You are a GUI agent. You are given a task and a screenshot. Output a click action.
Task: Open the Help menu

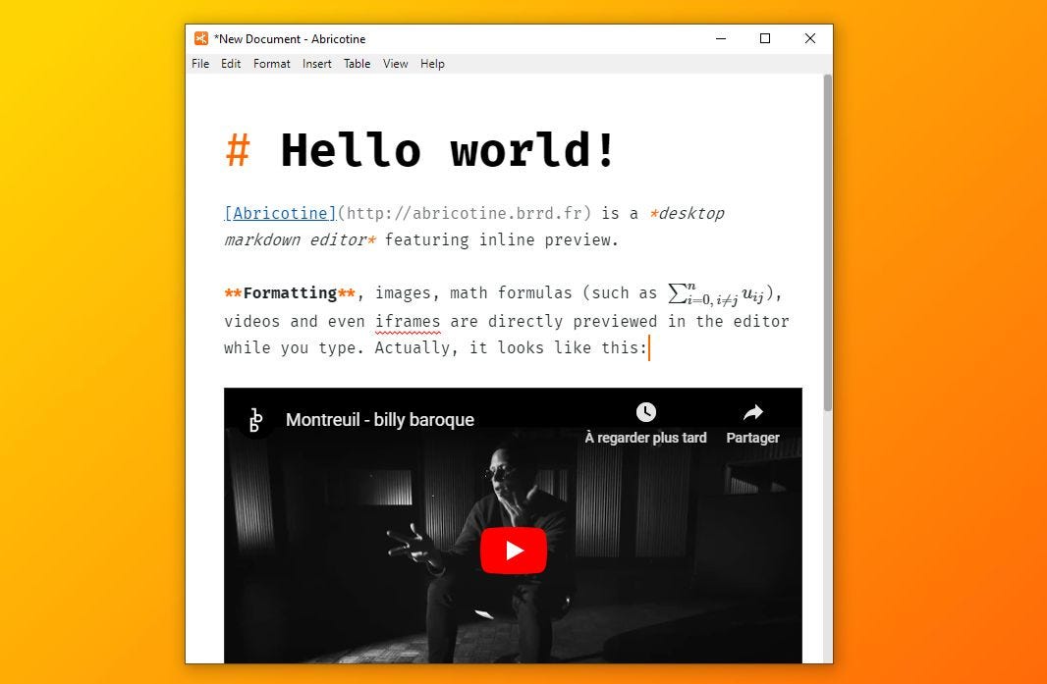point(432,64)
